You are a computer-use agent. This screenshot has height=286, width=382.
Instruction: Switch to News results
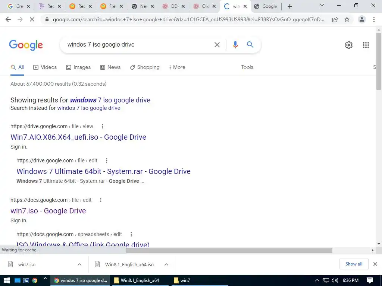(x=110, y=67)
